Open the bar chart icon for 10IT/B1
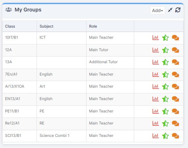The width and height of the screenshot is (188, 148). coord(156,38)
